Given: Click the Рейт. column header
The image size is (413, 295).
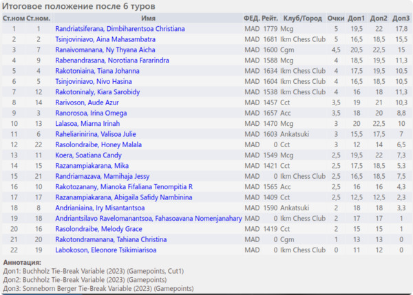Looking at the screenshot, I should click(270, 17).
